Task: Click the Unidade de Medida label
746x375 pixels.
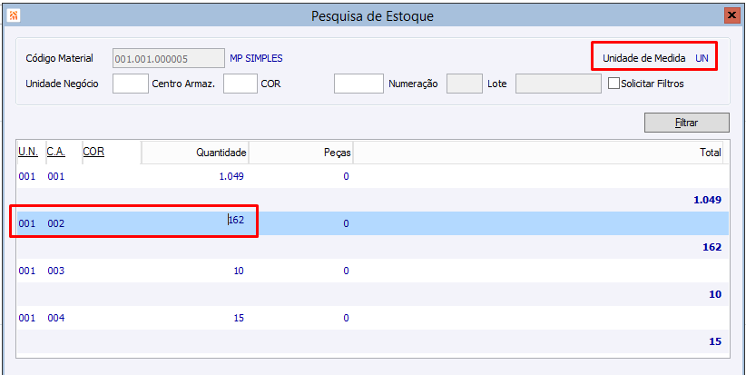Action: (x=644, y=58)
